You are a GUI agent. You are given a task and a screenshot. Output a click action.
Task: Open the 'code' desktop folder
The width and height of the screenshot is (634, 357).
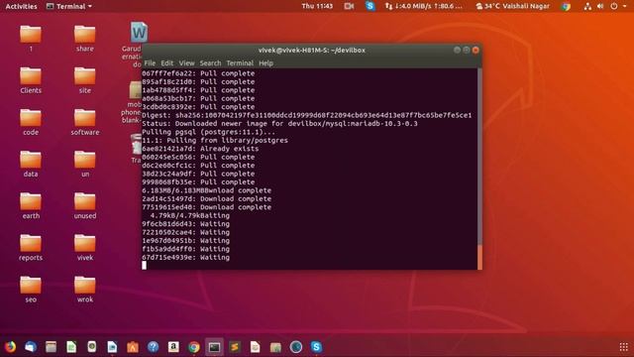coord(31,122)
